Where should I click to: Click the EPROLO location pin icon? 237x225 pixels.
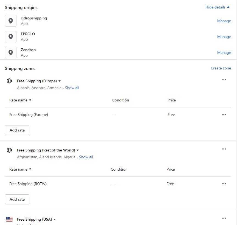[x=11, y=37]
